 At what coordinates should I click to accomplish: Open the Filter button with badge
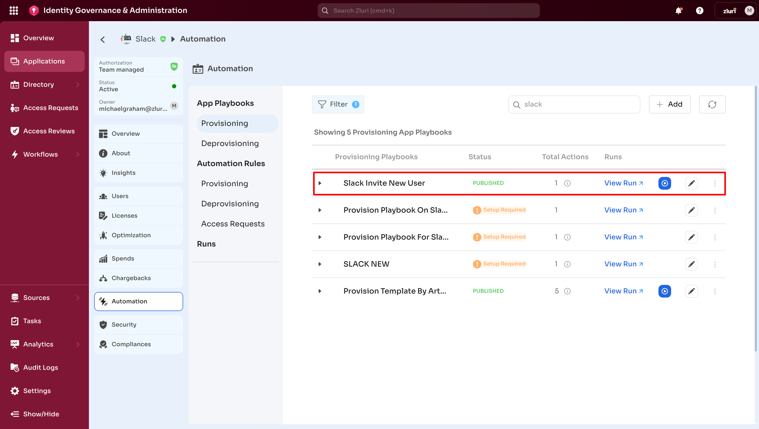coord(338,104)
